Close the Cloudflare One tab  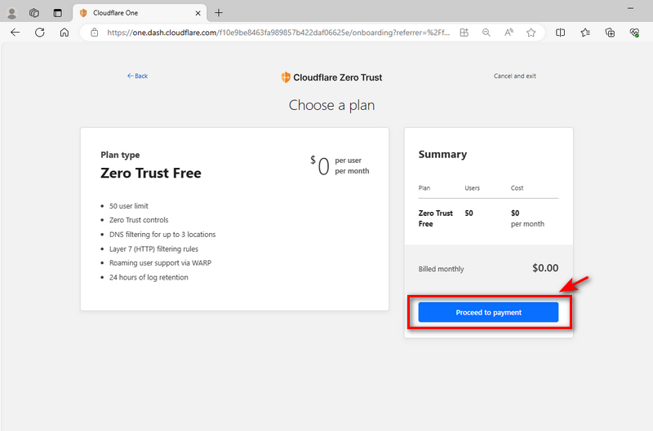198,13
